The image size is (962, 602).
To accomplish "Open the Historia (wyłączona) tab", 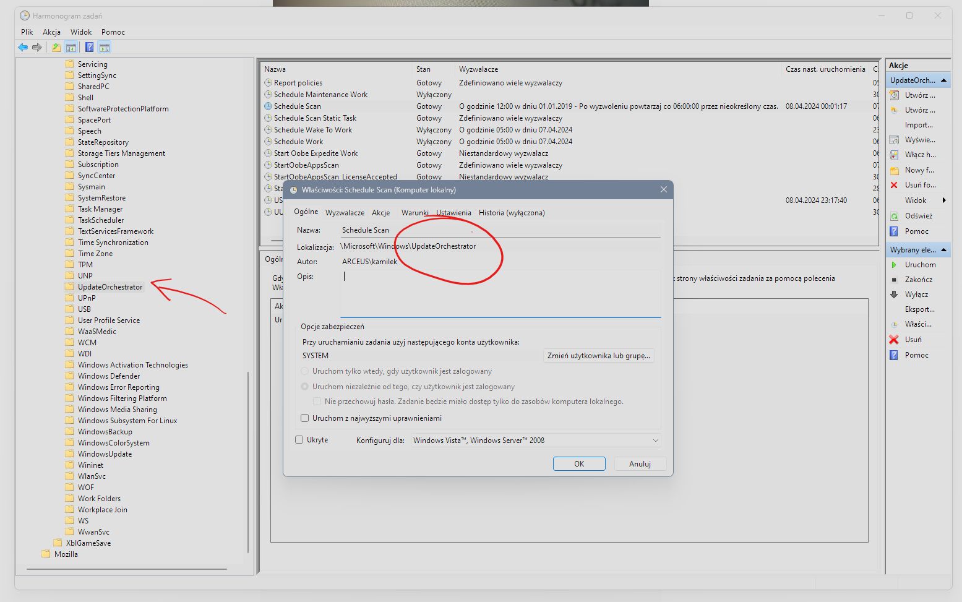I will pos(512,213).
